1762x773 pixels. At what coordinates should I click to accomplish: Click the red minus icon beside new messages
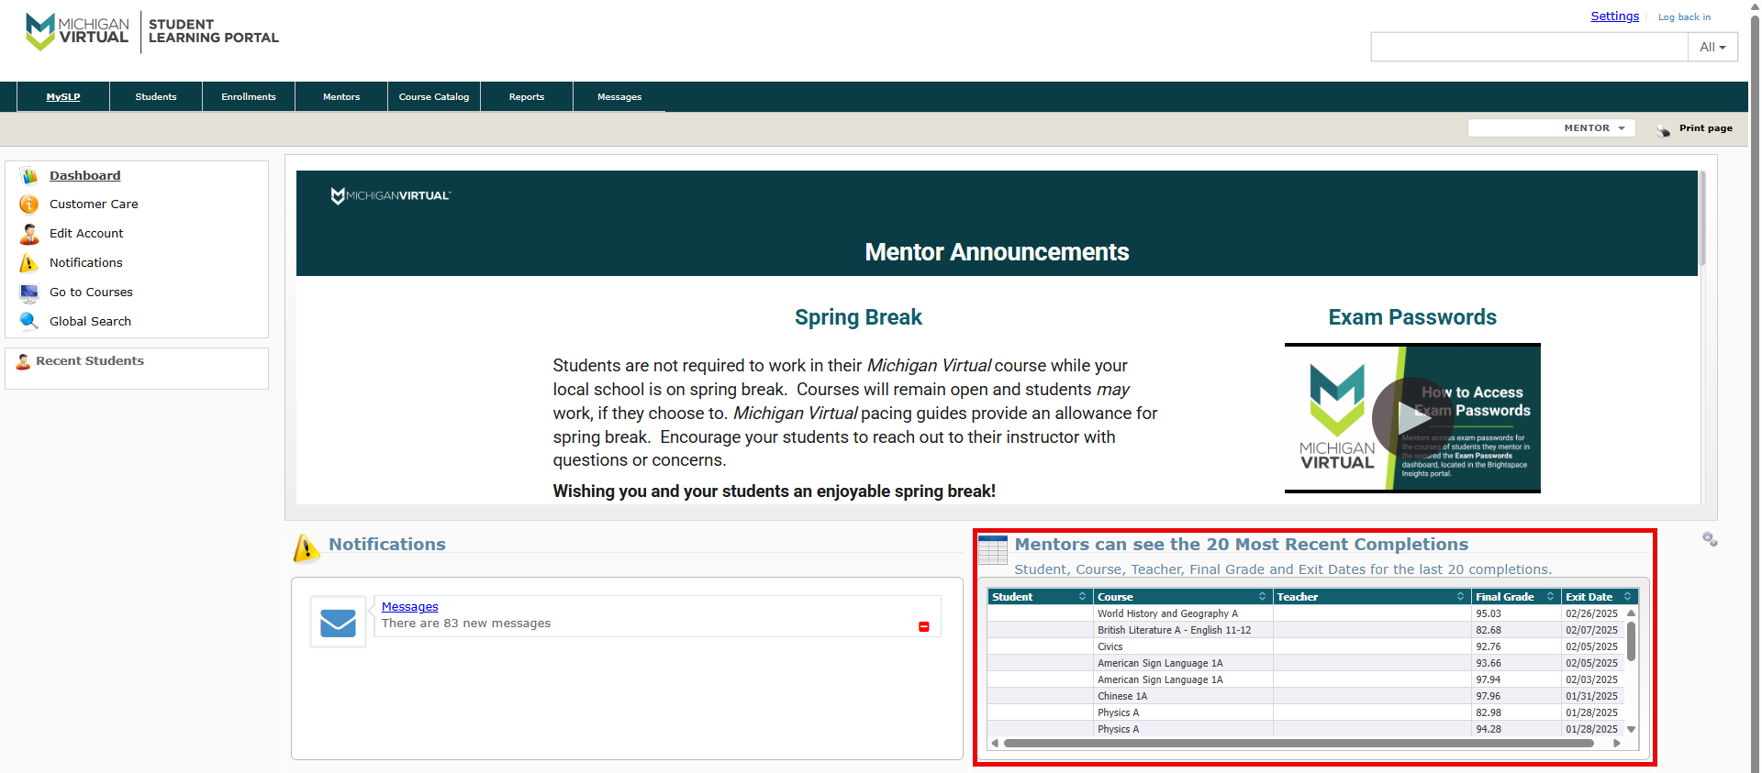[924, 626]
